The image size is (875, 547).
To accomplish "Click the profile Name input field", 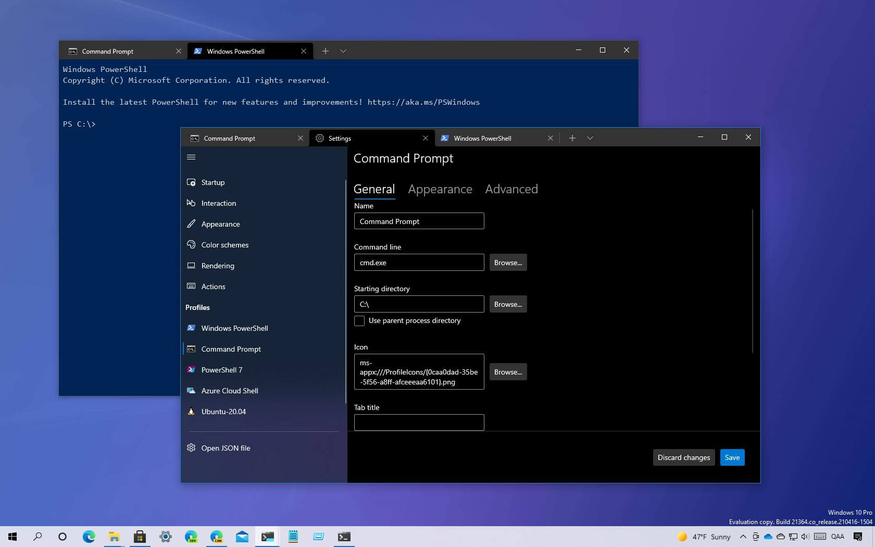I will [419, 221].
